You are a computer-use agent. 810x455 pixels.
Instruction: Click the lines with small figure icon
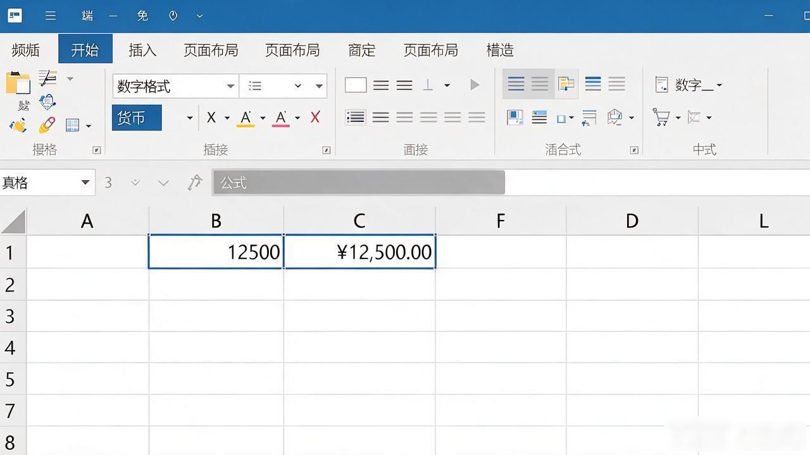(x=589, y=118)
